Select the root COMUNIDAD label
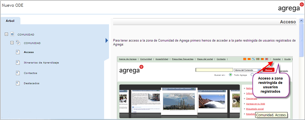The height and width of the screenshot is (120, 305). pyautogui.click(x=26, y=35)
